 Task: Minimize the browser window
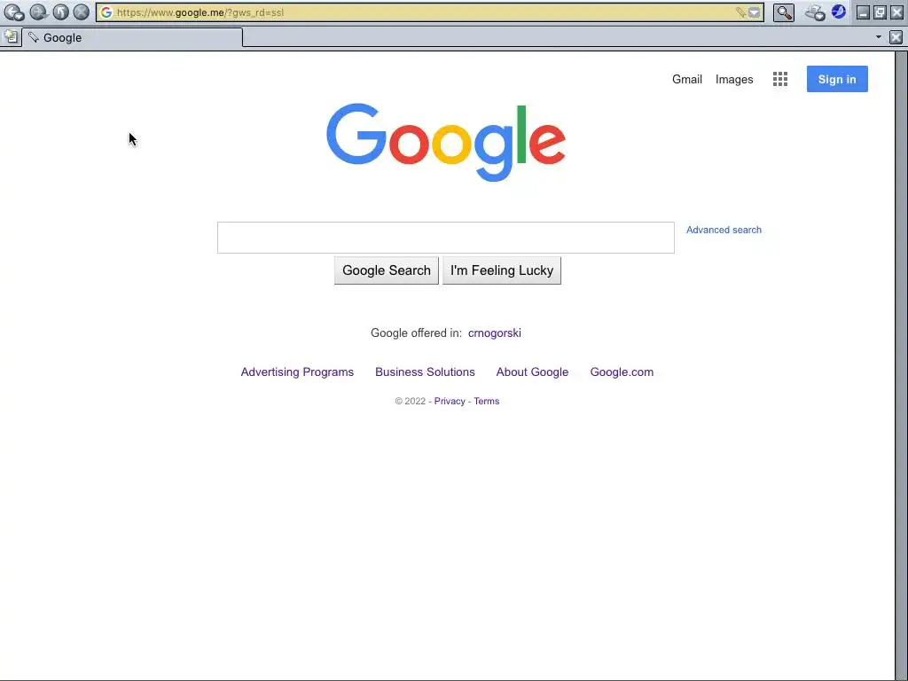[863, 12]
